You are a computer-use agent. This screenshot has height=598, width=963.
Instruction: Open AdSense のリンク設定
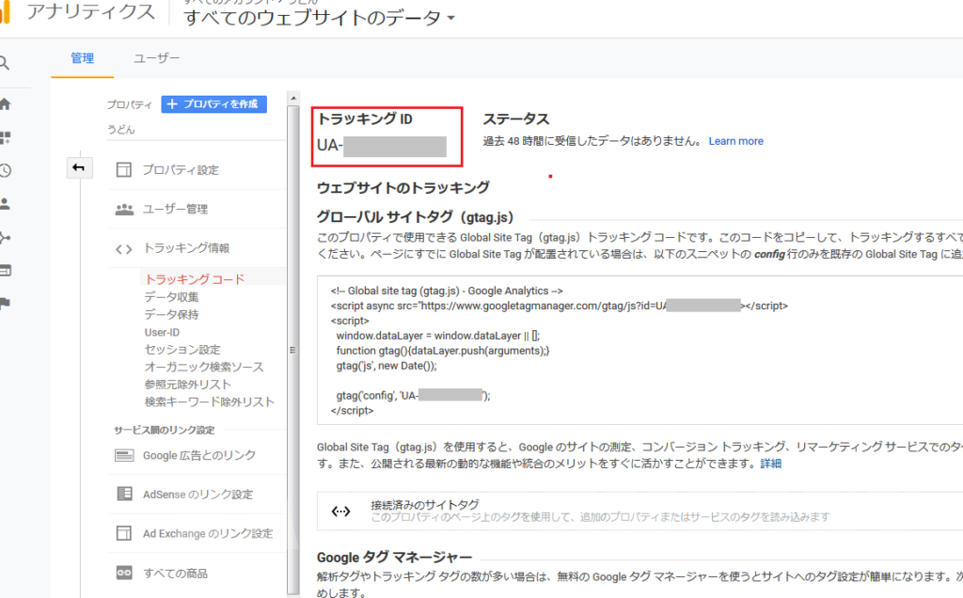(197, 495)
